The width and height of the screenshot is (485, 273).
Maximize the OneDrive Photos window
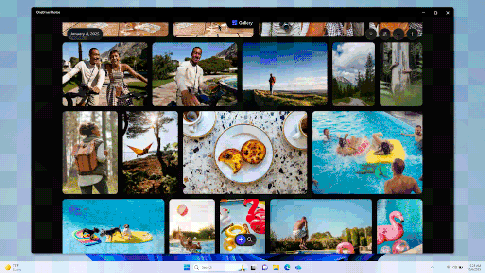(x=435, y=13)
